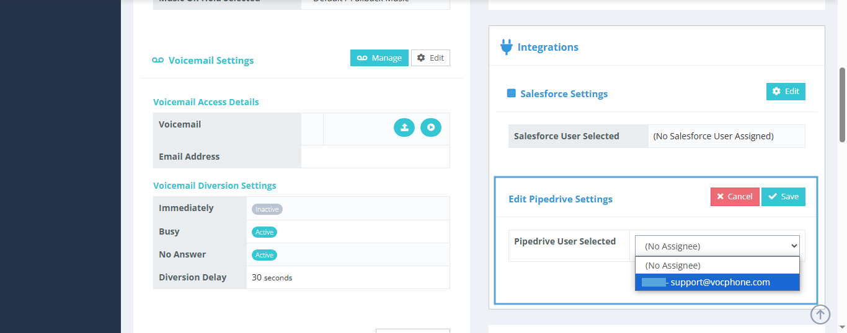Cancel editing Pipedrive settings
Screen dimensions: 847x333
735,196
